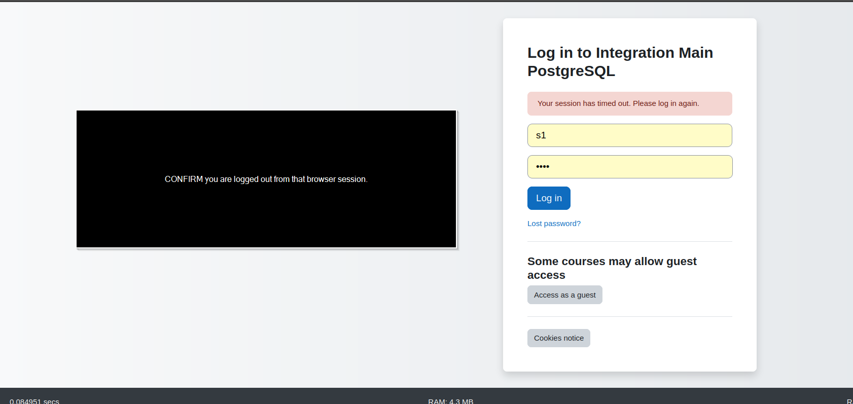Open the Lost password? link

554,224
